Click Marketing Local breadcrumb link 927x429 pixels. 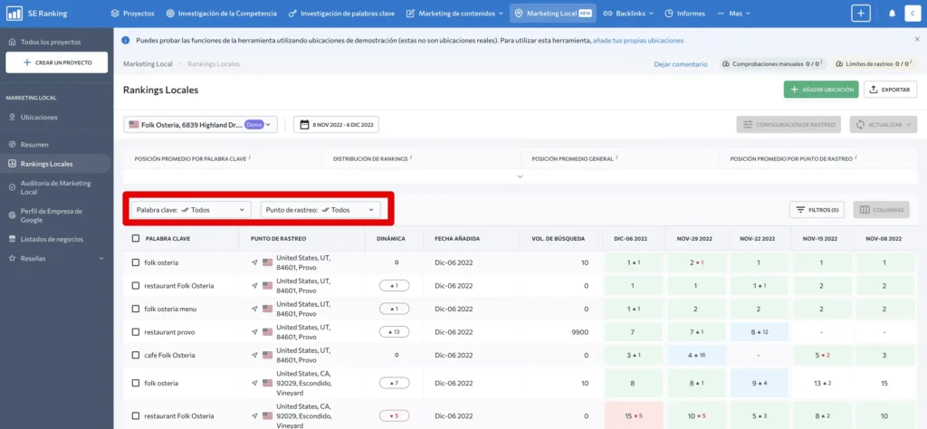(148, 64)
